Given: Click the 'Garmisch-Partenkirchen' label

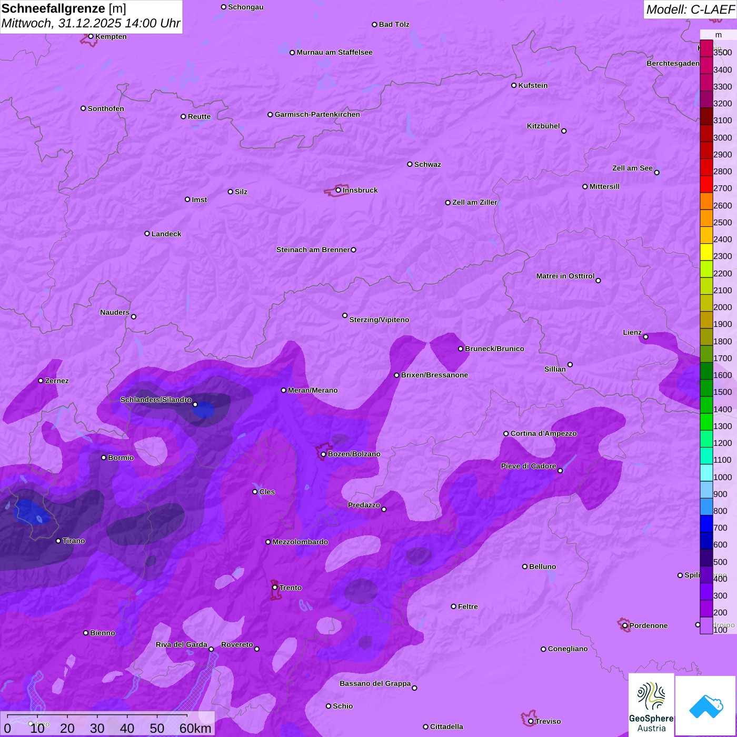Looking at the screenshot, I should pyautogui.click(x=317, y=114).
